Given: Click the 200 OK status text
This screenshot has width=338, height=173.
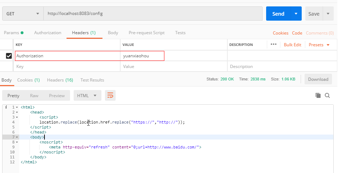Looking at the screenshot, I should (227, 79).
